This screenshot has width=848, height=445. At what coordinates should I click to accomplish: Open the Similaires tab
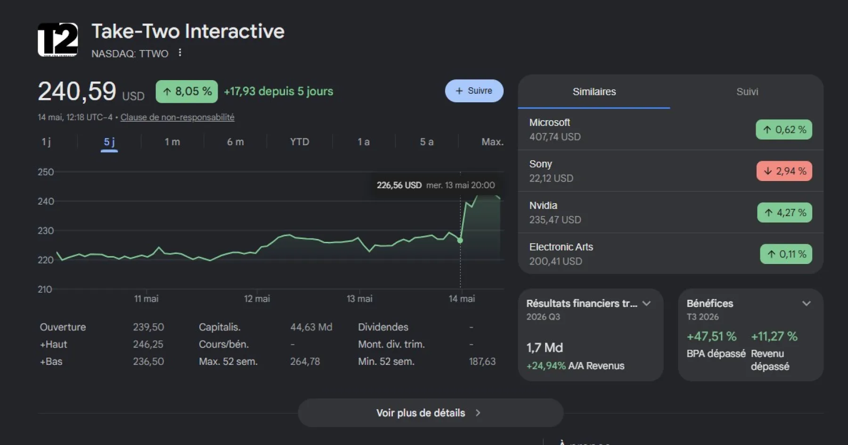tap(594, 92)
